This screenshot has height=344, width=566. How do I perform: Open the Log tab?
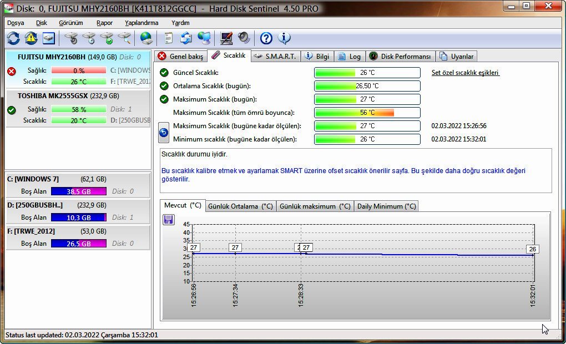[x=350, y=56]
